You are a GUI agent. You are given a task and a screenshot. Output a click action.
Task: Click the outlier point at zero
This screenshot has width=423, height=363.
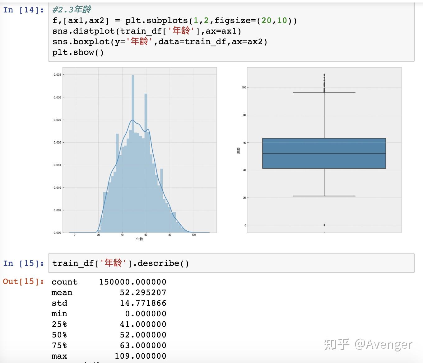pyautogui.click(x=324, y=225)
